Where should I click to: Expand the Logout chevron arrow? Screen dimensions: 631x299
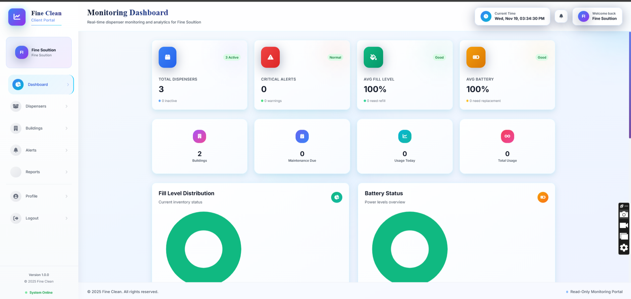click(66, 218)
